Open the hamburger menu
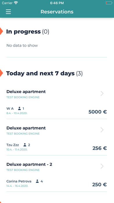 (8, 12)
